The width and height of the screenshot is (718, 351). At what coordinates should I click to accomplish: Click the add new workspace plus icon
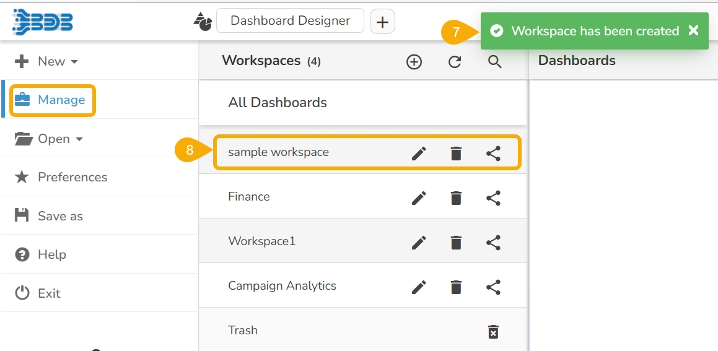414,61
